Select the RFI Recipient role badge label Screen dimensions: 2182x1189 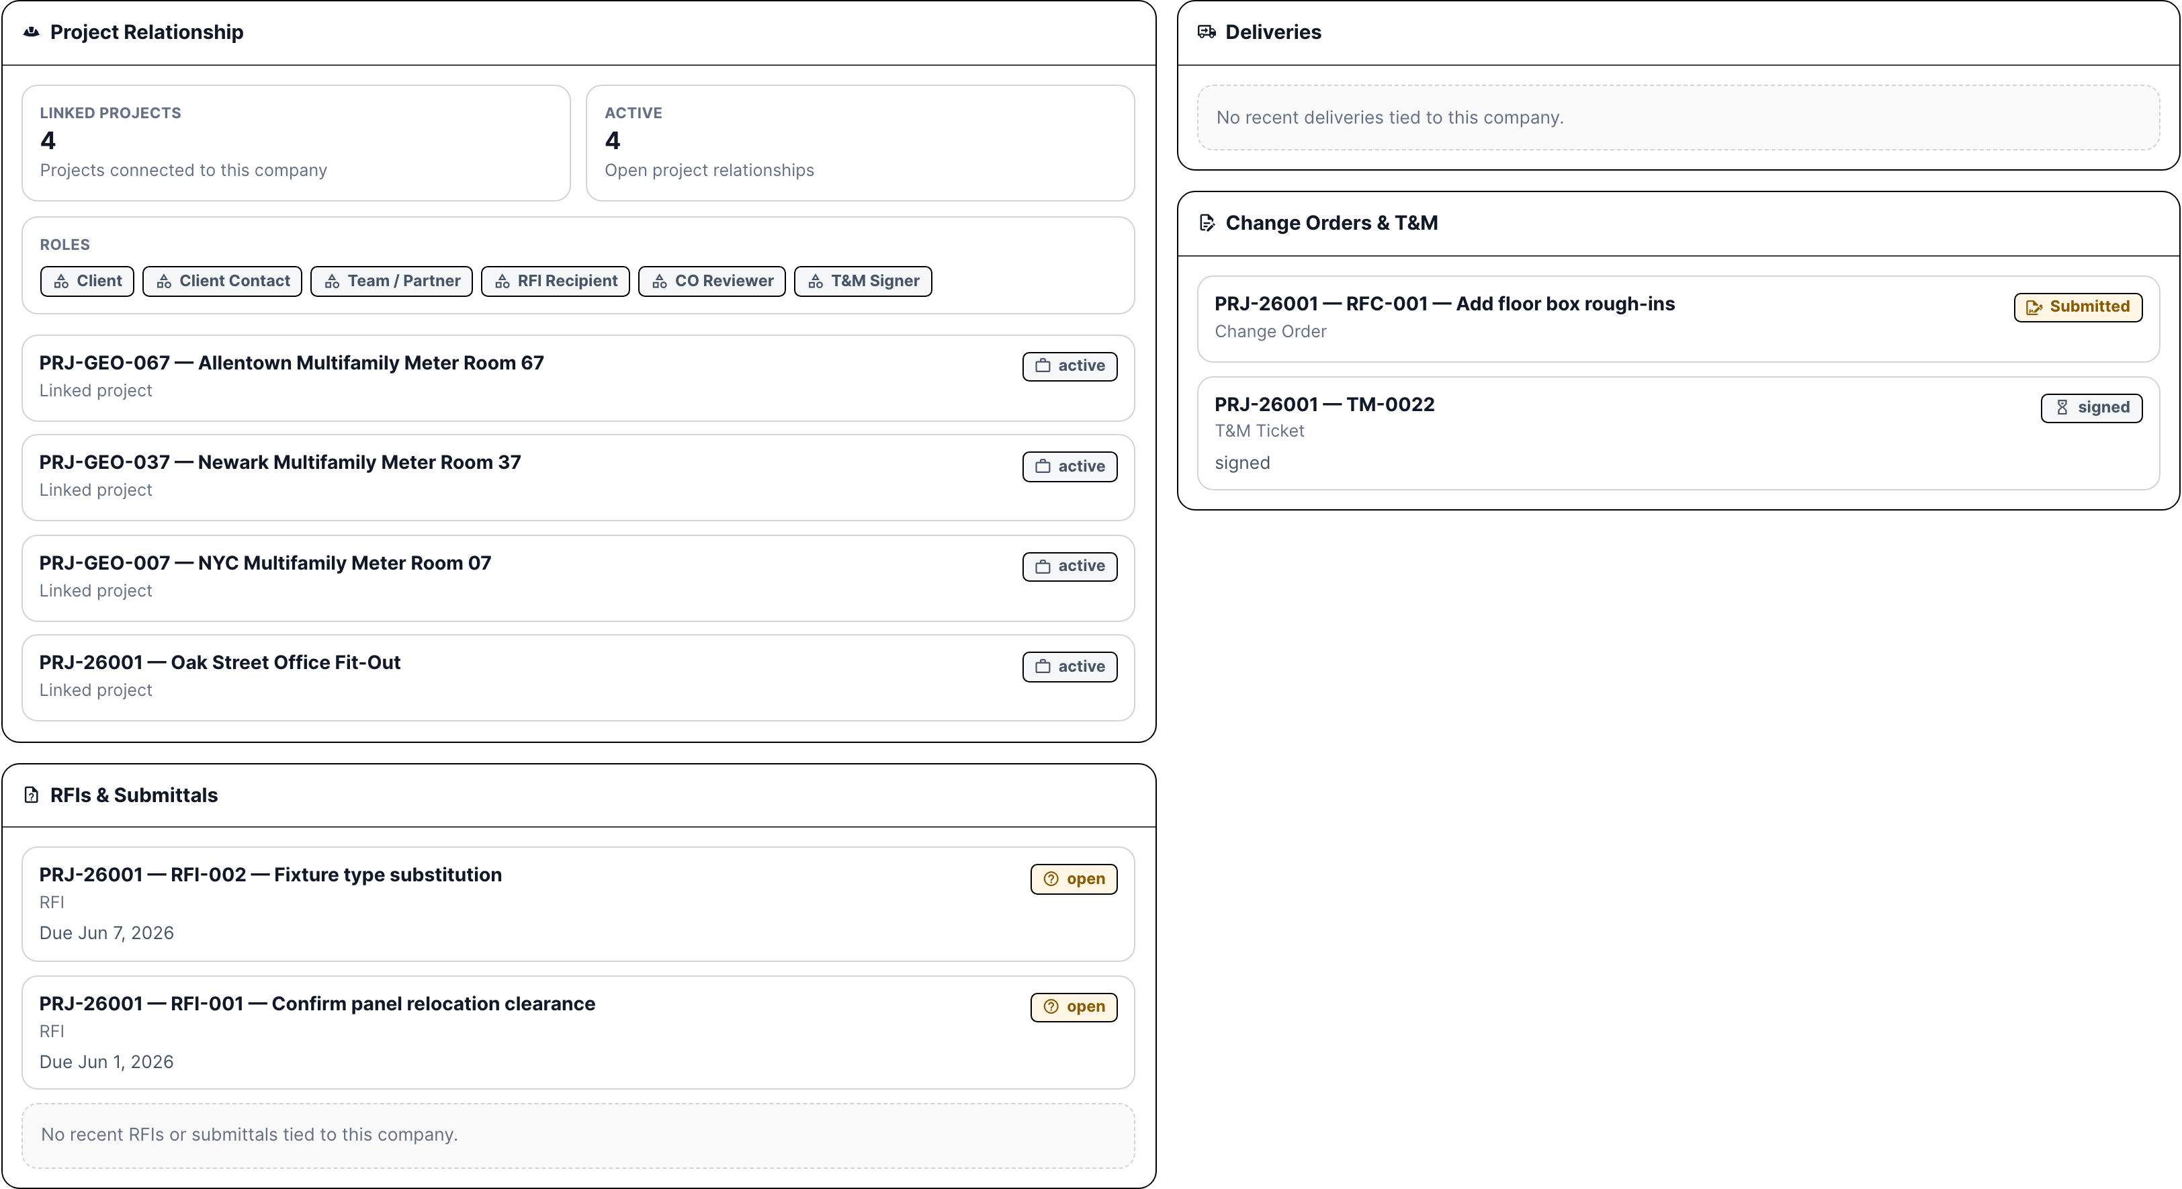tap(568, 281)
